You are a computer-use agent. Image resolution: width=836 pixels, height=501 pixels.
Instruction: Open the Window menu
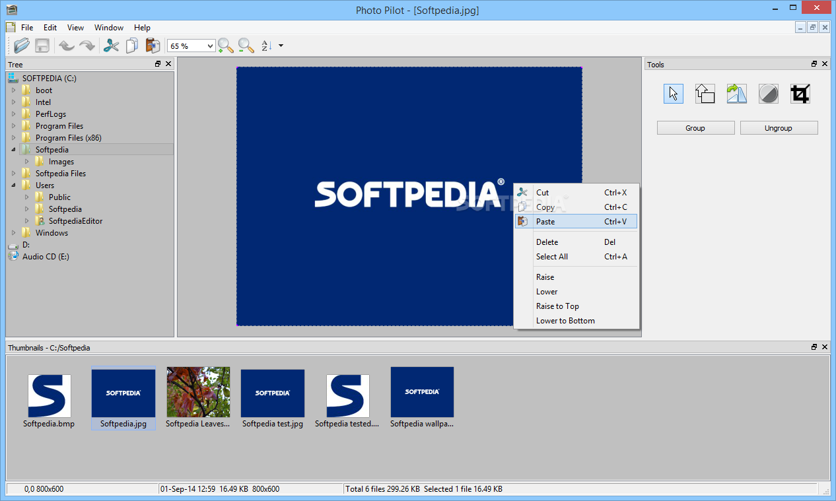coord(109,28)
